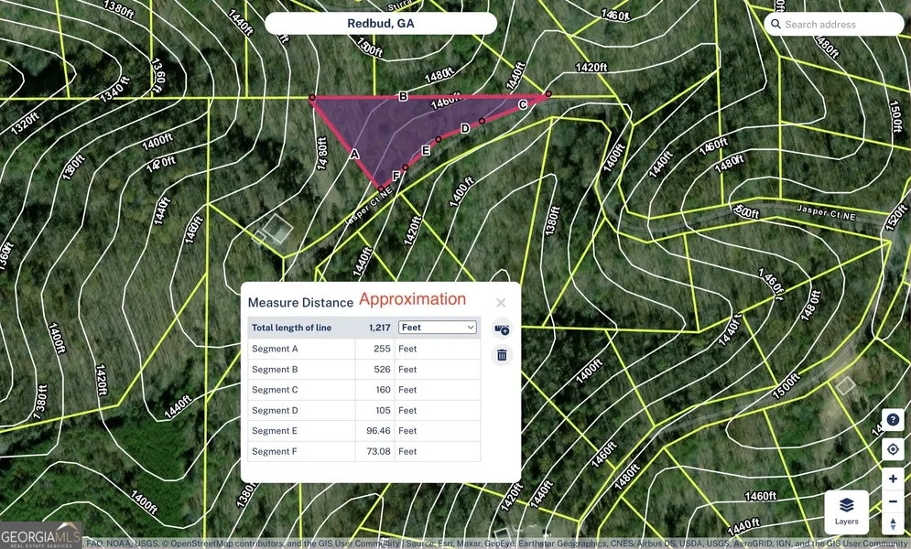Click the purple measured parcel area
911x549 pixels.
(x=401, y=128)
